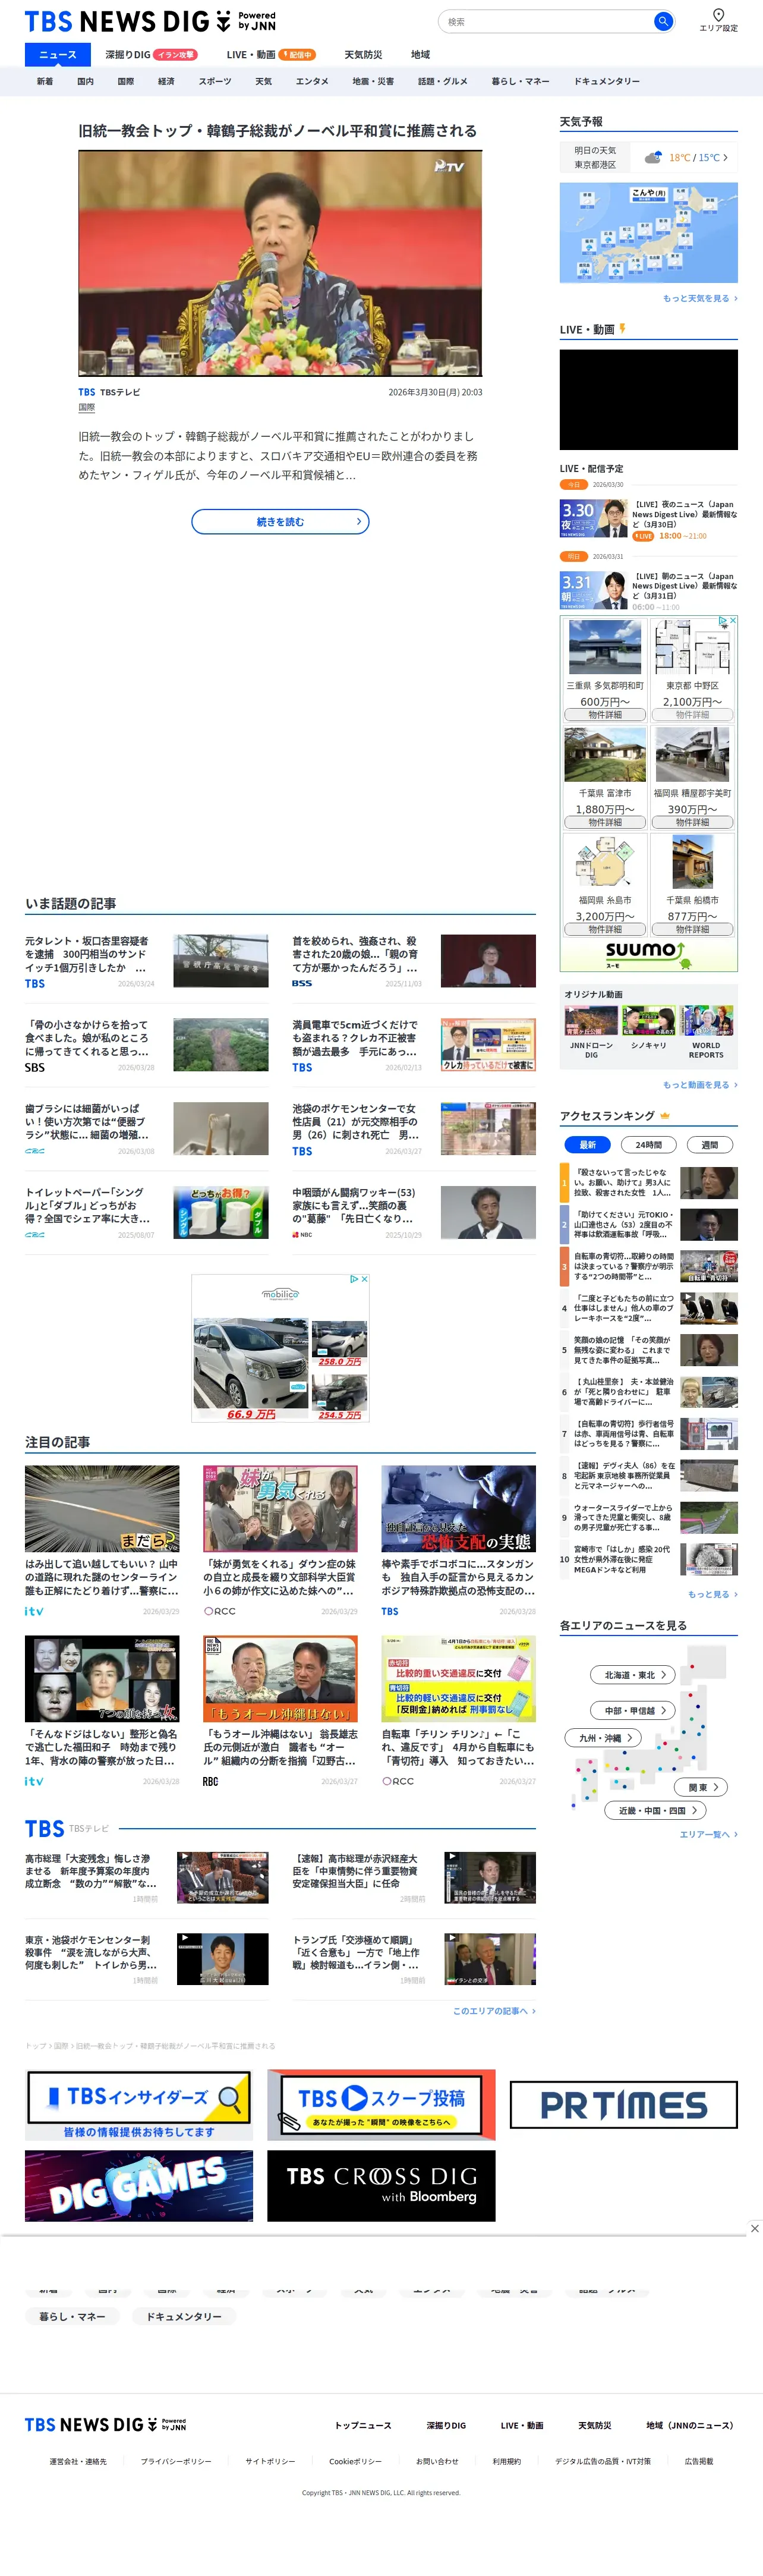Switch to the LIVE・動画 header tab
The image size is (763, 2576).
coord(270,55)
